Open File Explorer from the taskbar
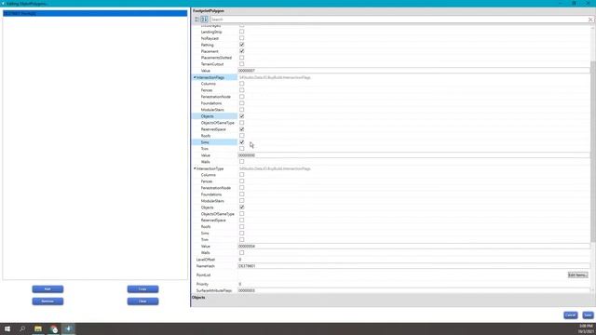The image size is (596, 335). 38,328
